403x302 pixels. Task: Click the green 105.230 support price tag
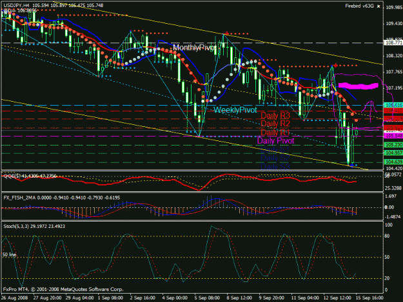393,146
